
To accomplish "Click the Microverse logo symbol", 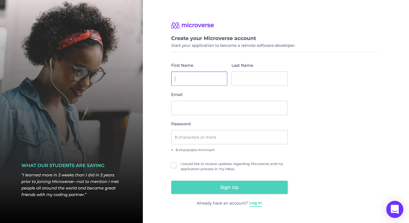I will point(175,25).
